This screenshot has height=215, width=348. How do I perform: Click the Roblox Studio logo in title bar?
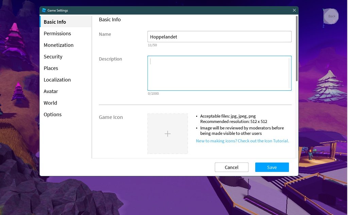pyautogui.click(x=44, y=10)
